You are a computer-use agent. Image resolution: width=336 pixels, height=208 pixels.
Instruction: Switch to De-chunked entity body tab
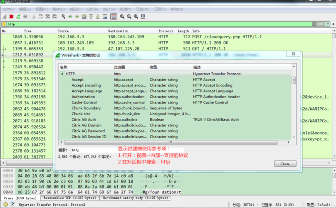pos(136,198)
